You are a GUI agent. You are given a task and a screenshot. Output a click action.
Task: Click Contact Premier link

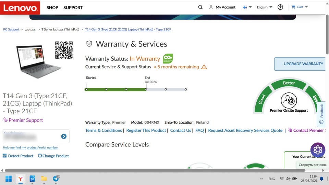click(x=306, y=130)
